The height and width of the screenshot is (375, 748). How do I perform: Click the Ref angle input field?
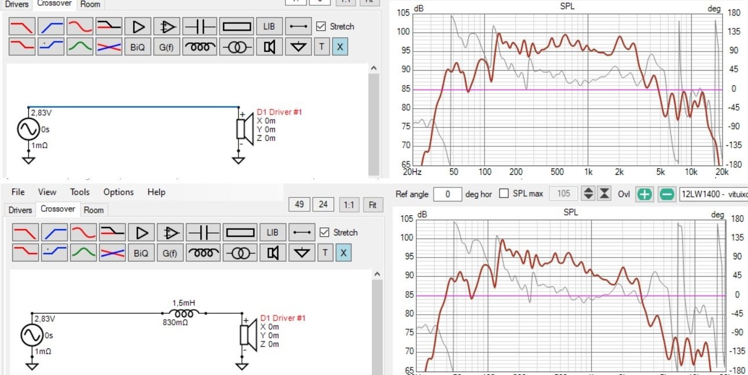click(447, 194)
